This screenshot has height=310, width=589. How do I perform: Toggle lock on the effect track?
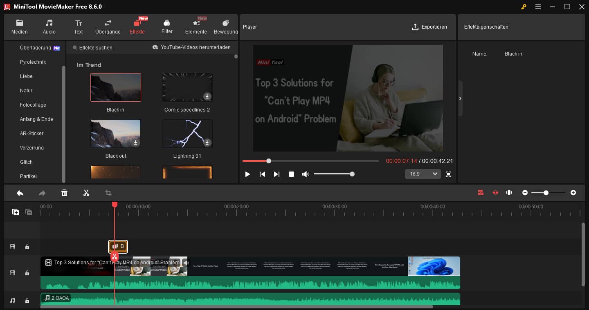[27, 247]
